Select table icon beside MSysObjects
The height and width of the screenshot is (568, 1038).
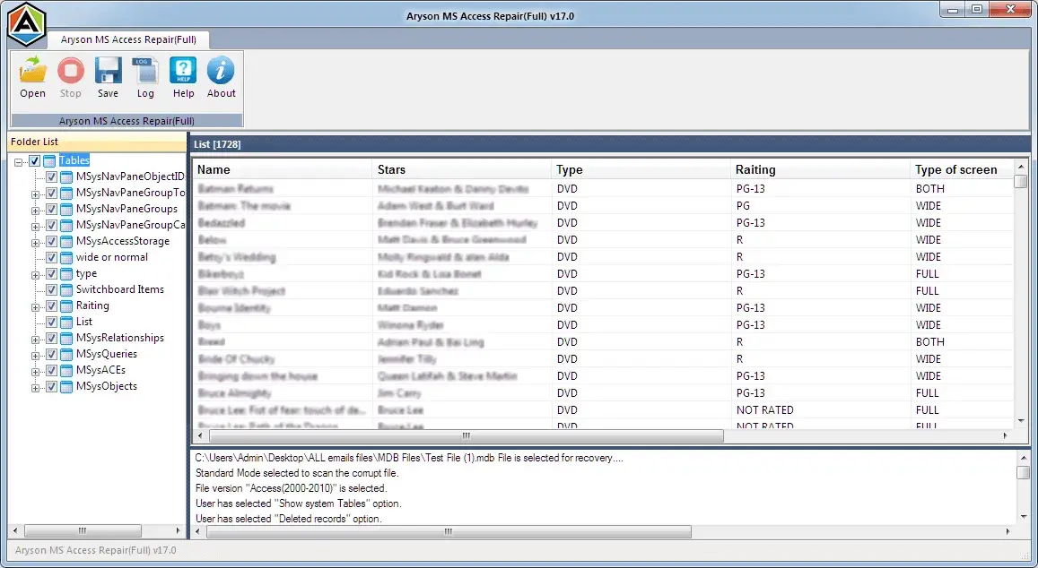(x=66, y=388)
